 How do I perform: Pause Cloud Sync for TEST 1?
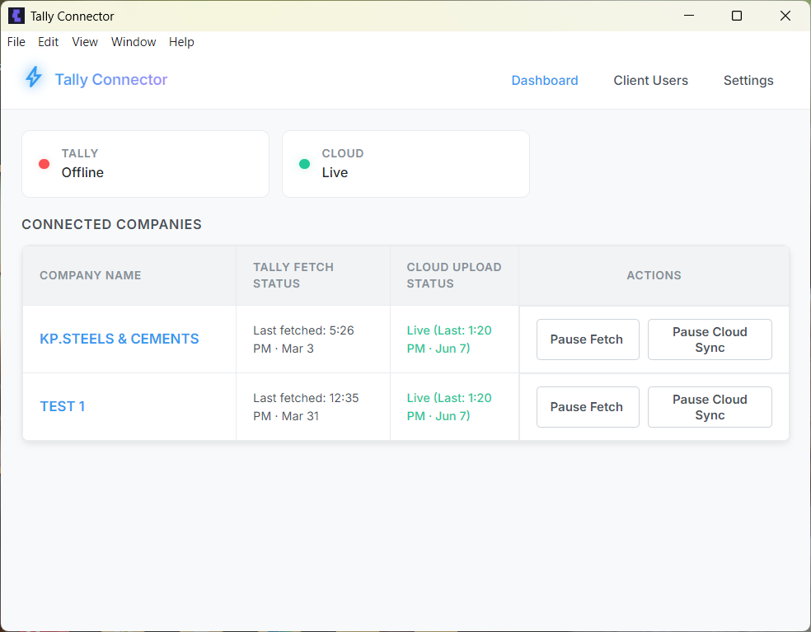point(710,407)
